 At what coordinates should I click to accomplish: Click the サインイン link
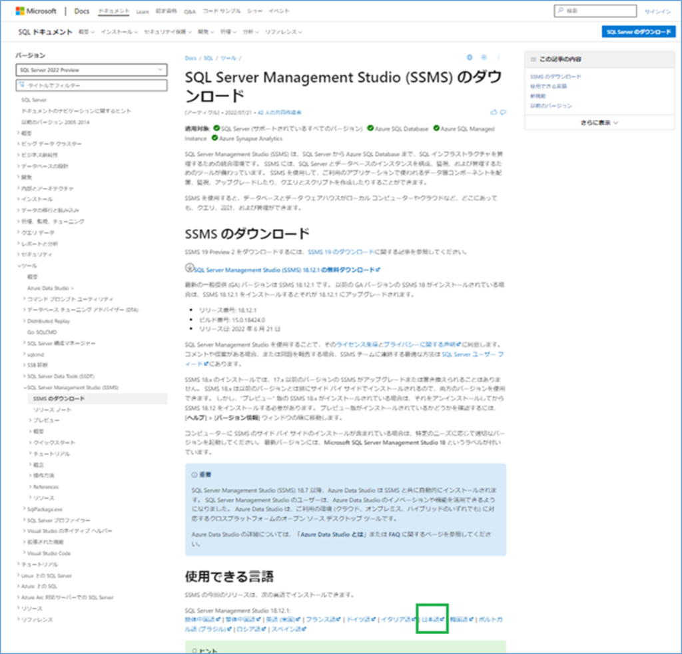(657, 12)
